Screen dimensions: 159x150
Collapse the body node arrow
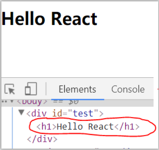coord(12,101)
